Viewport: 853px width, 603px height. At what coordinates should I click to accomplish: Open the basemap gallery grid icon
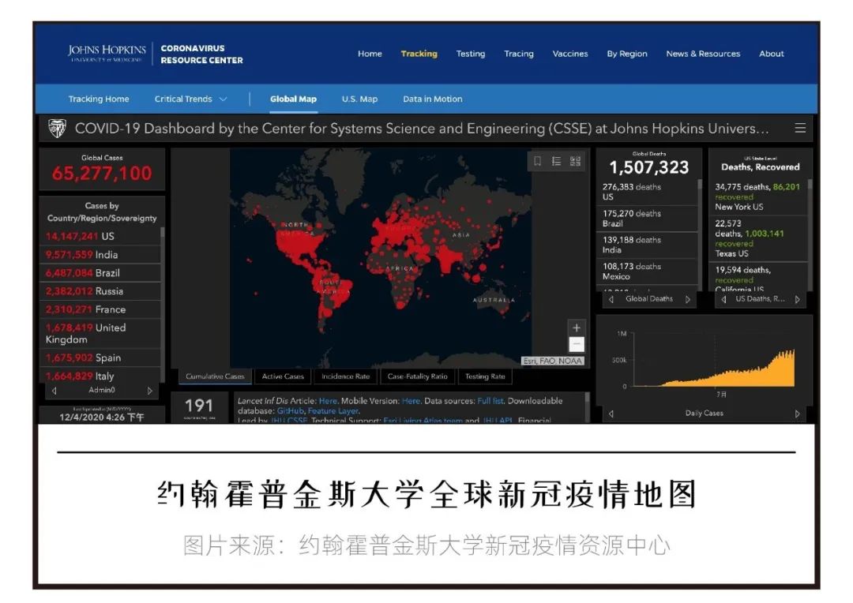tap(575, 161)
